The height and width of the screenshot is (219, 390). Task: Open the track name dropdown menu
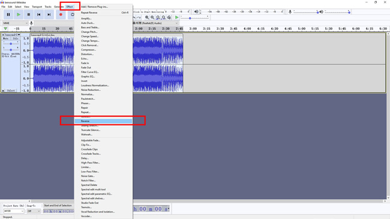13,35
